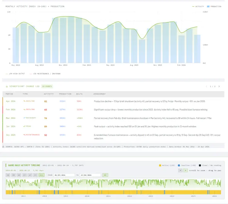Image resolution: width=228 pixels, height=204 pixels.
Task: Apply date range with GO button
Action: click(x=105, y=175)
